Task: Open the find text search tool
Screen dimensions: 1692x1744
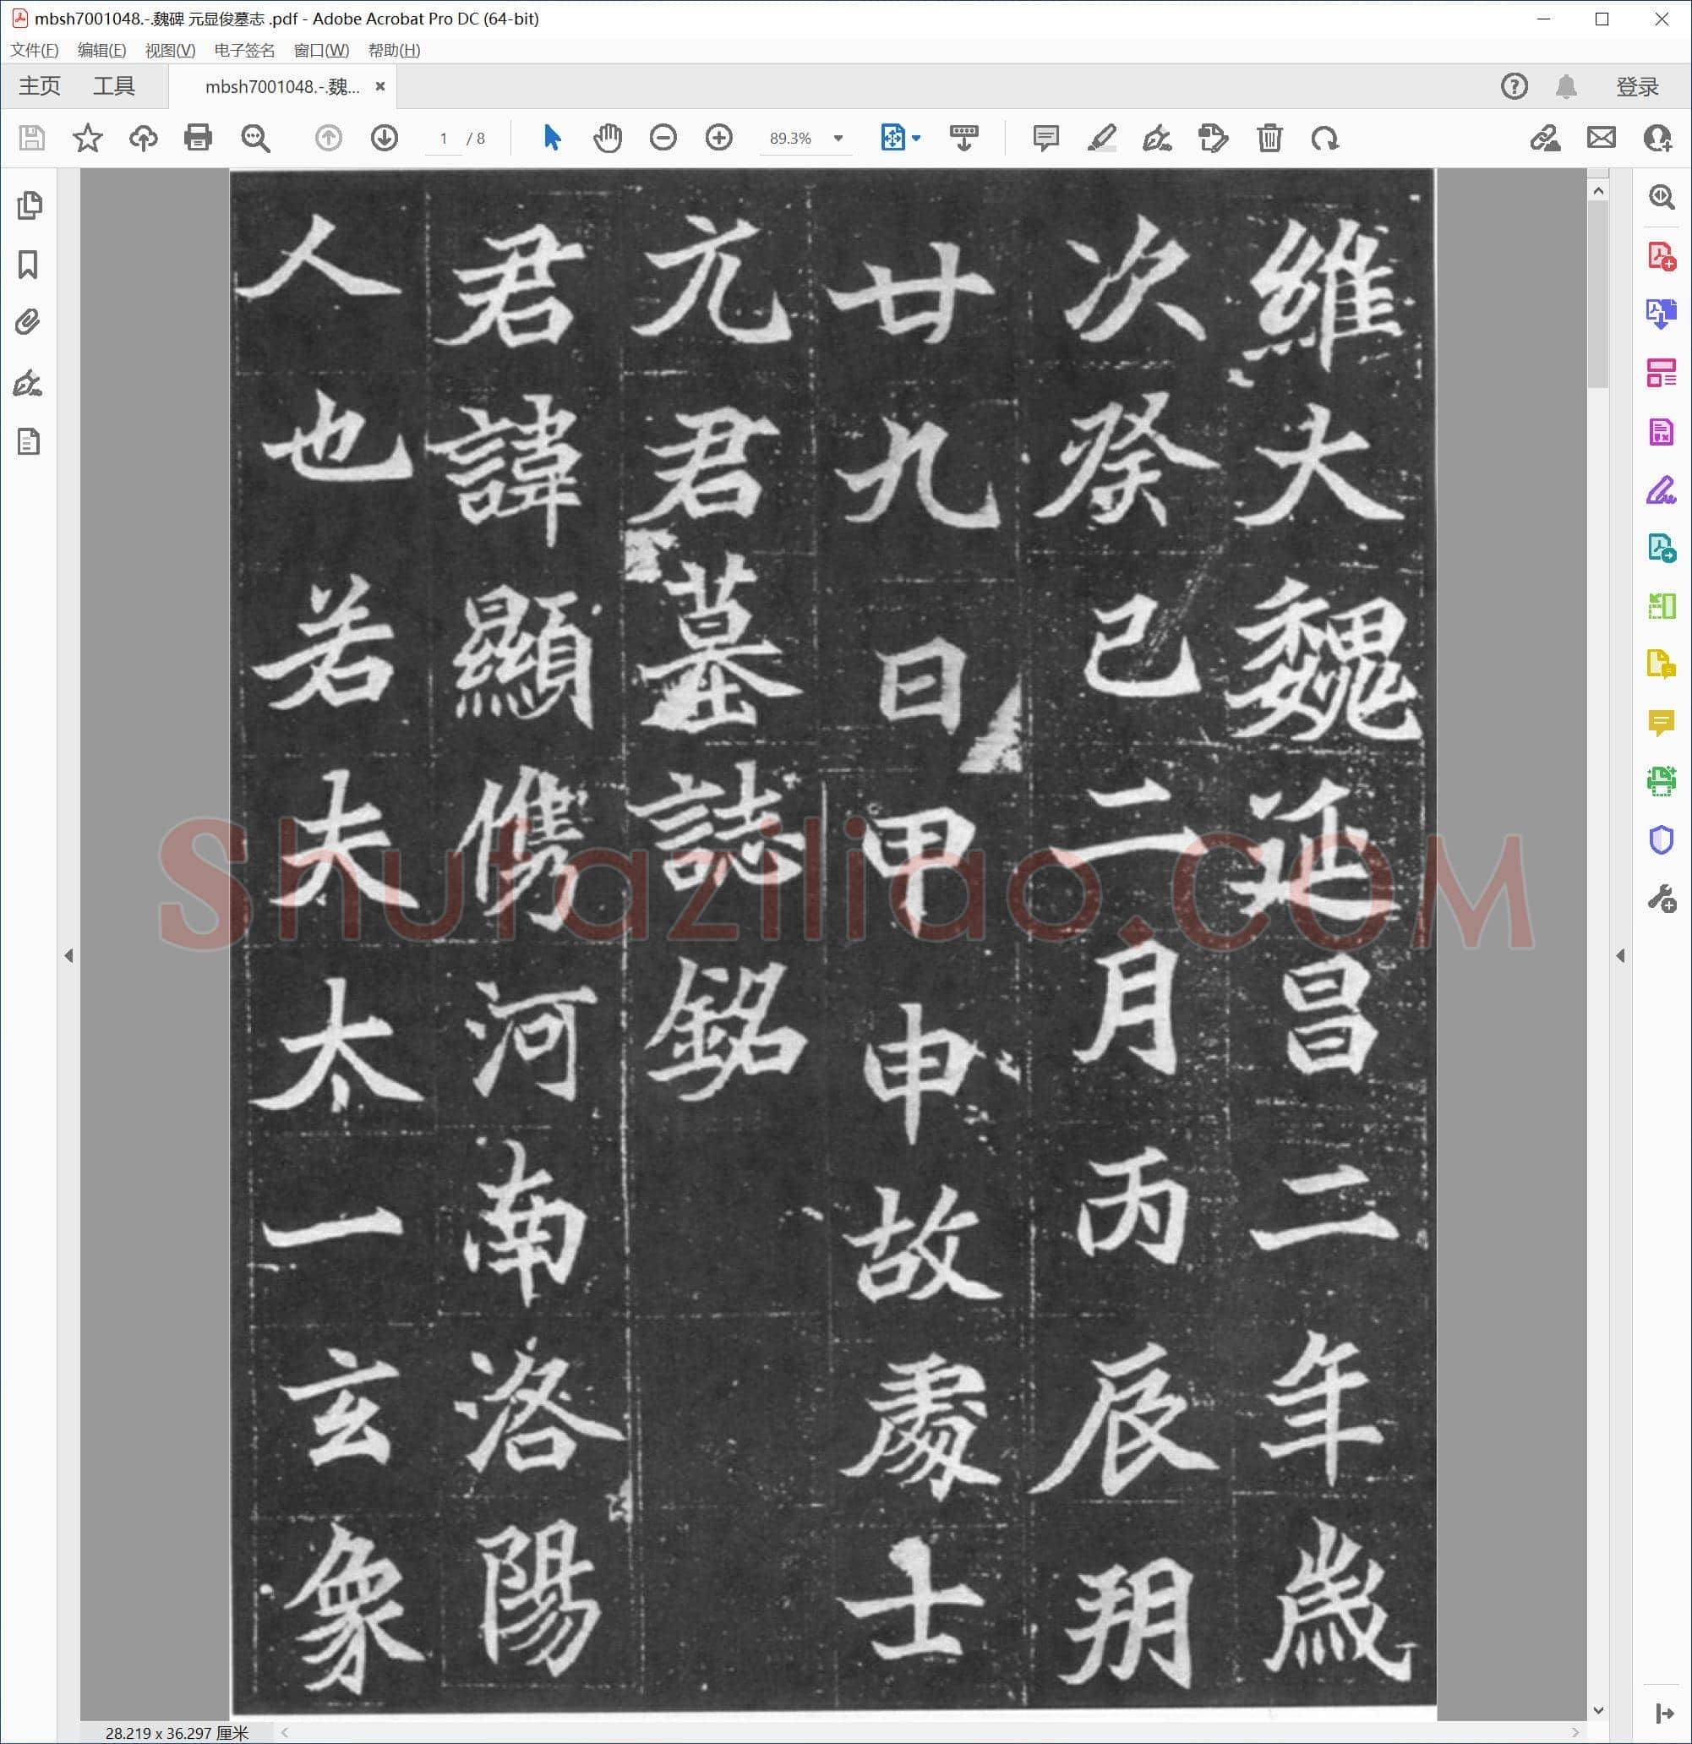Action: pos(255,138)
